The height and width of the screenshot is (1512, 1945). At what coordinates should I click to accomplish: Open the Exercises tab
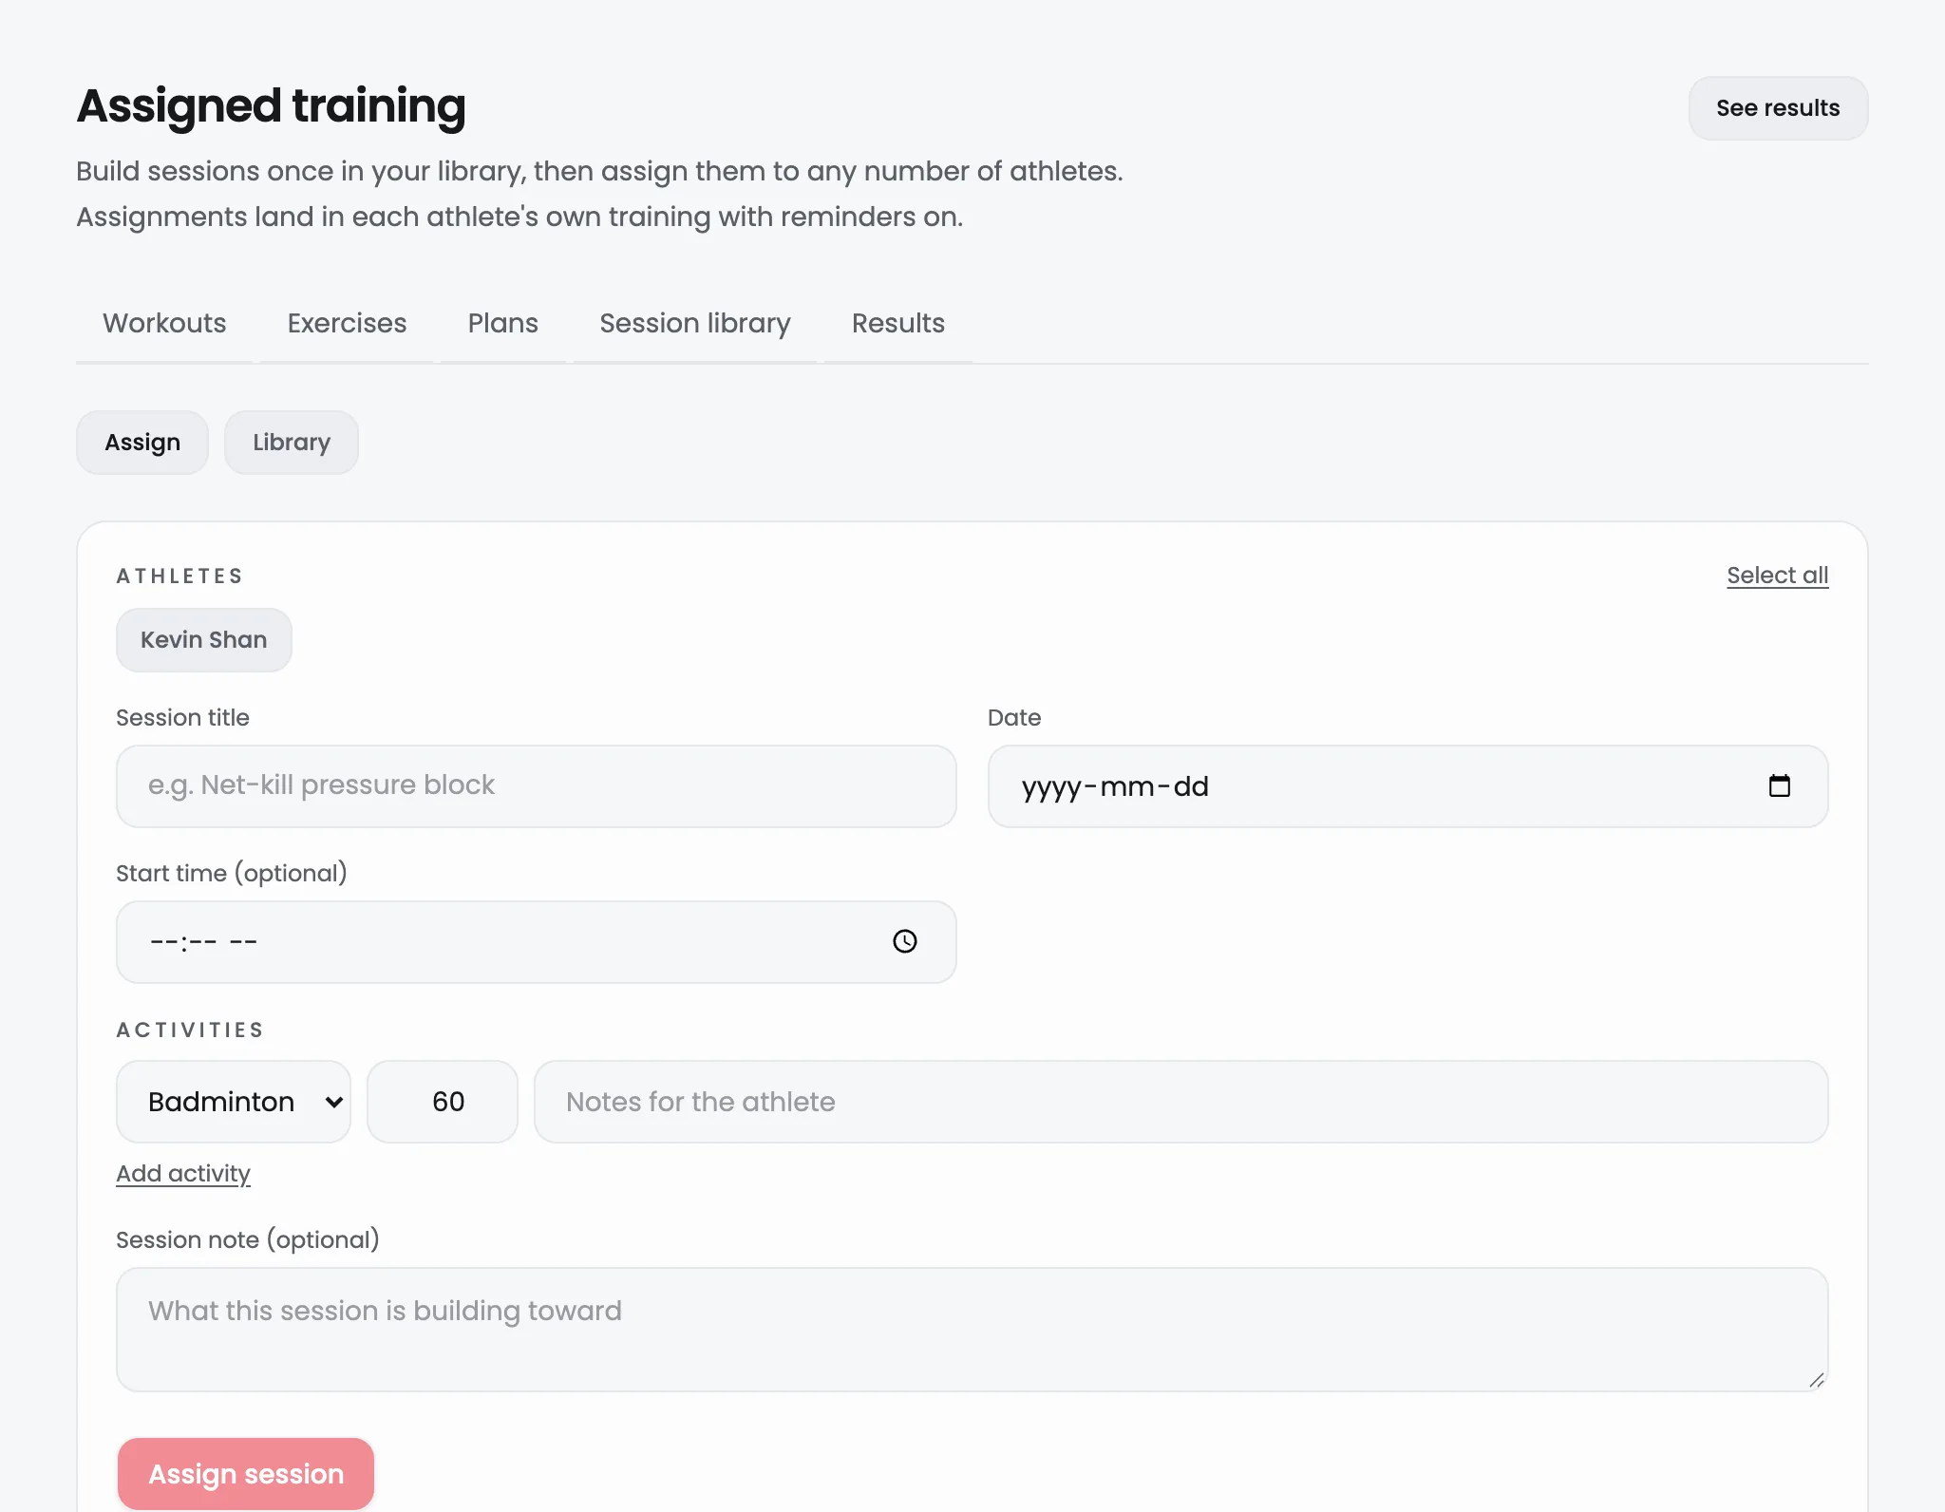click(x=347, y=323)
